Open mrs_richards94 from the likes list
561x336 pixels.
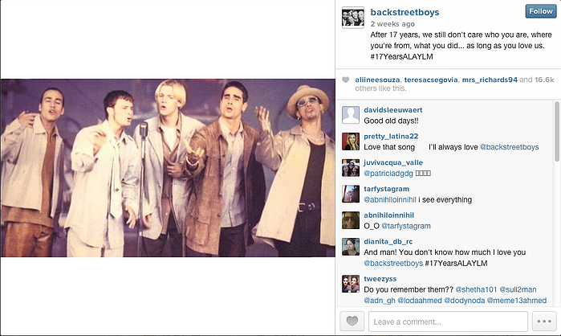(490, 80)
